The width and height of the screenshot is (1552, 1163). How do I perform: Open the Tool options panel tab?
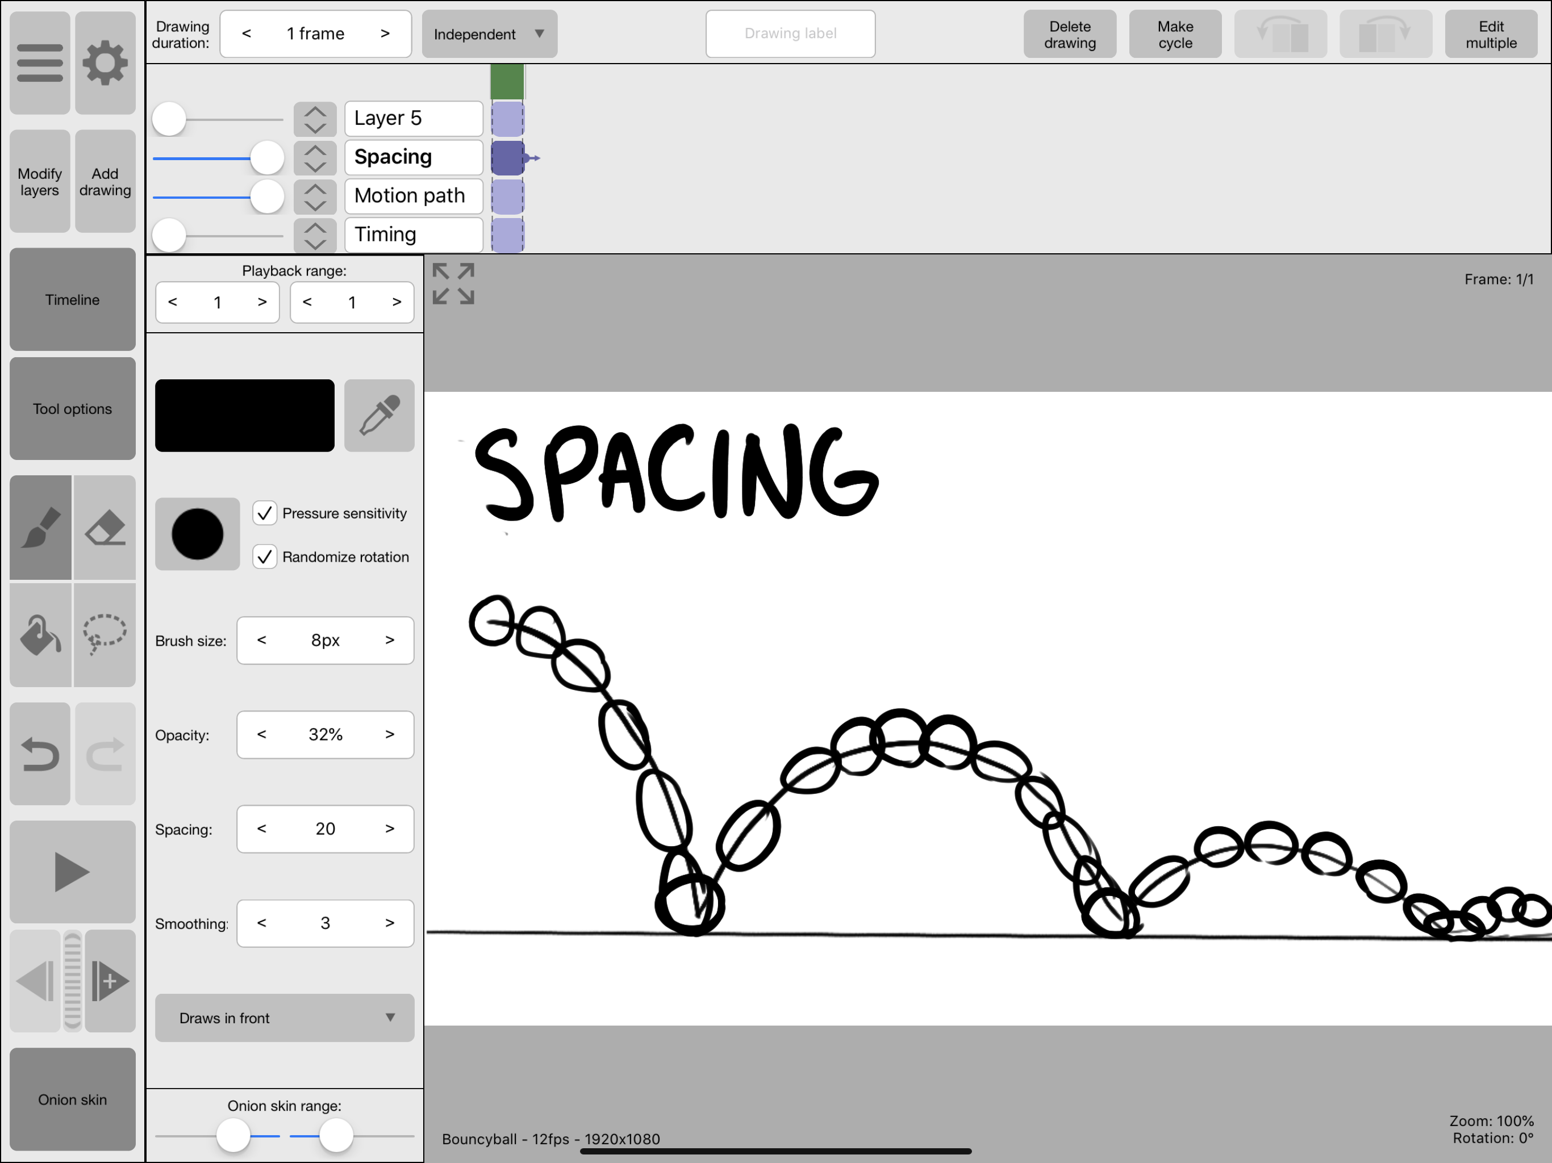coord(72,409)
